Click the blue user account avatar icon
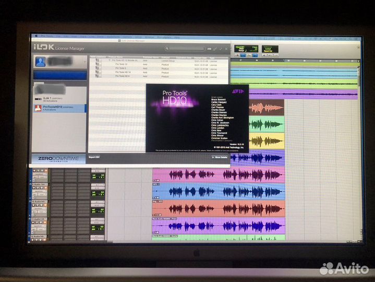 point(40,62)
